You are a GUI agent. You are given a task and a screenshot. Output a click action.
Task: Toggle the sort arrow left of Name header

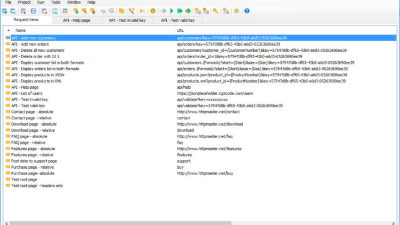(9, 31)
